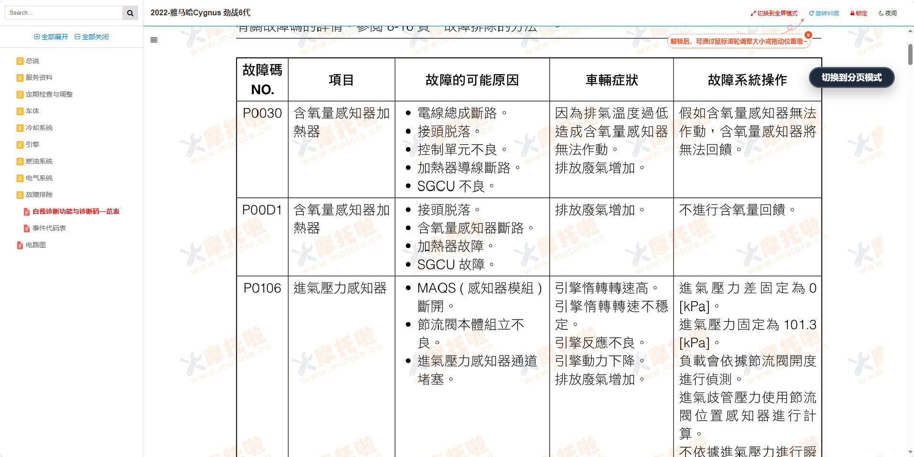Click the 故障系統操作 column header

coord(748,80)
